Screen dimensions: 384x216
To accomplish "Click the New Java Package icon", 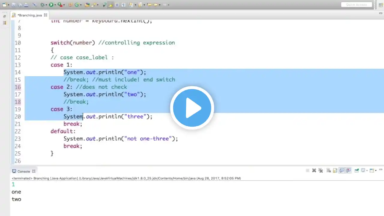I will pos(70,5).
